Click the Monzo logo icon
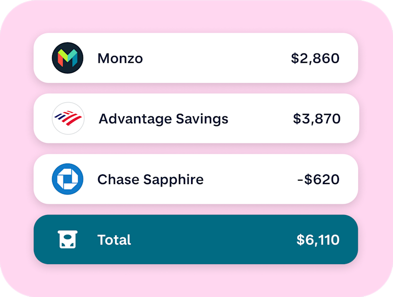Viewport: 393px width, 297px height. pos(68,58)
